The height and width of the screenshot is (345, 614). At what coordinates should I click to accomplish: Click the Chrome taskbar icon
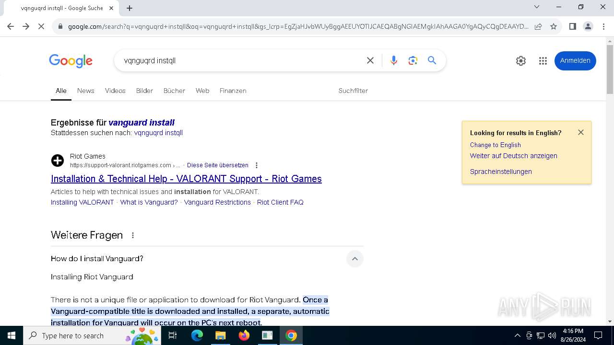[291, 335]
